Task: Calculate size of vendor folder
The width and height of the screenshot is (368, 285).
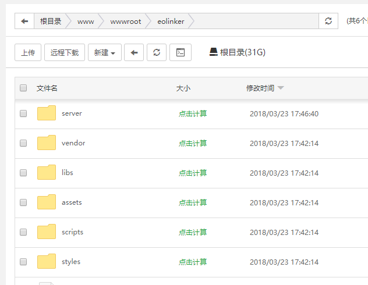Action: 193,143
